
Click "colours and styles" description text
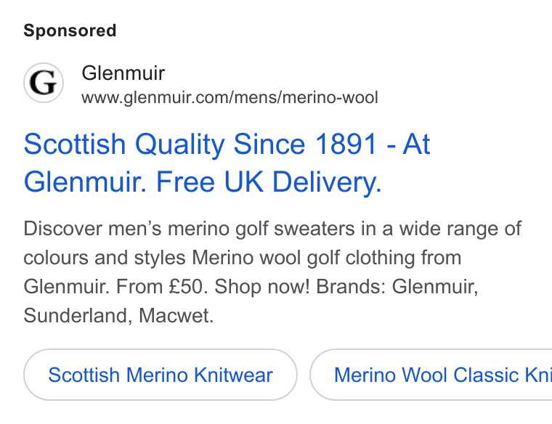pyautogui.click(x=104, y=258)
